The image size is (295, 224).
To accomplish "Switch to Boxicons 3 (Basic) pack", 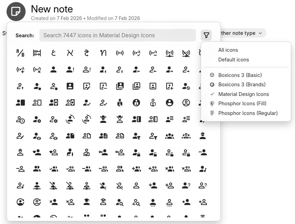I will pyautogui.click(x=240, y=75).
